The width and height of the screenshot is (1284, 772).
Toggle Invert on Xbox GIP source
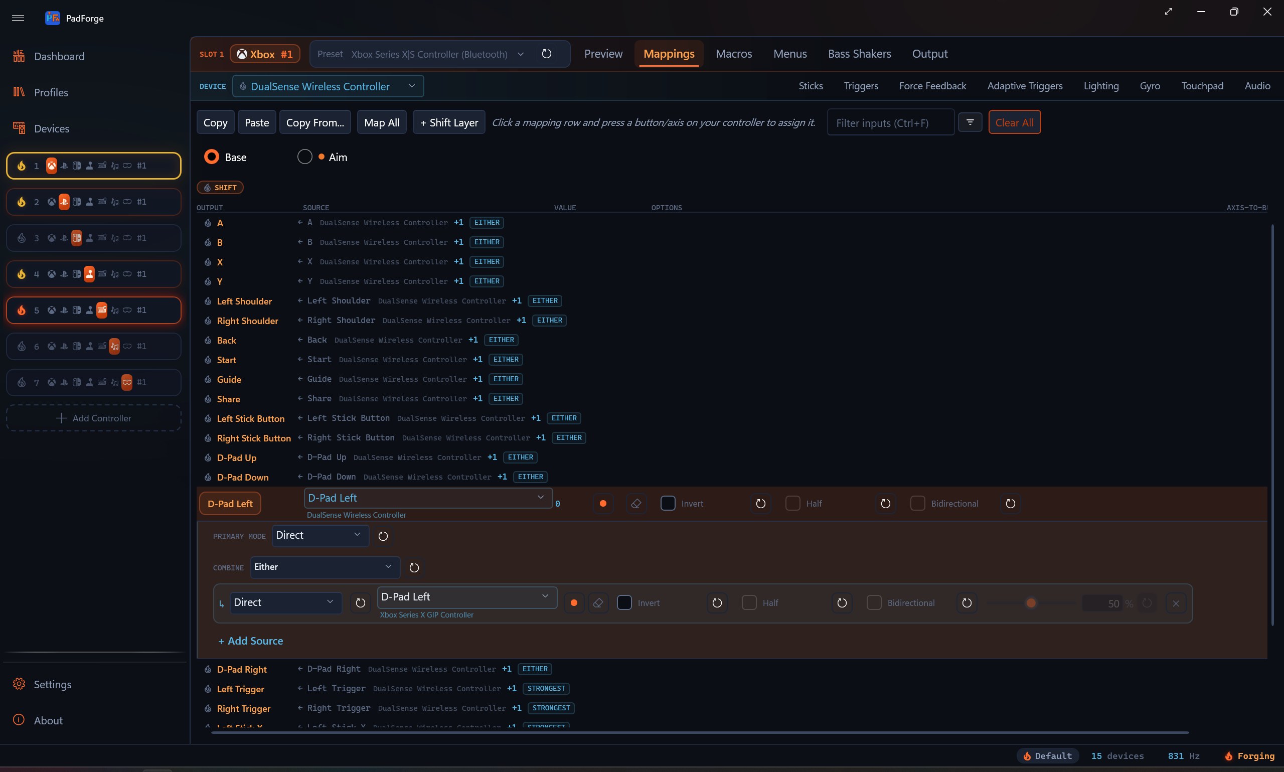(624, 603)
